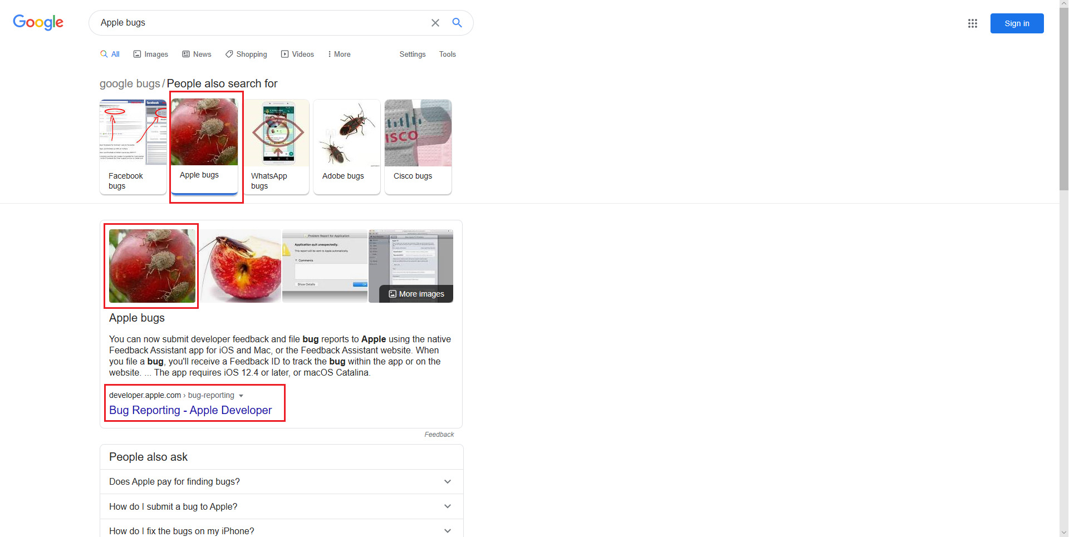Viewport: 1069px width, 537px height.
Task: Open the Shopping tab
Action: (x=246, y=54)
